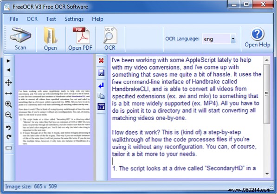This screenshot has height=194, width=277.
Task: Open an image file with Open icon
Action: [x=51, y=35]
